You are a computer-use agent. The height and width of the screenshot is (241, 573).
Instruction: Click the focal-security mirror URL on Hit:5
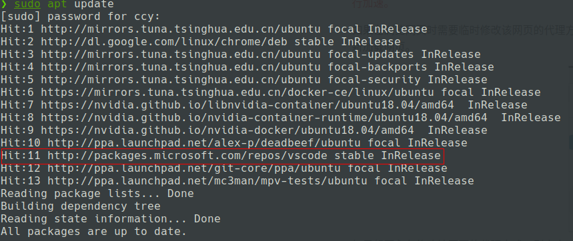coord(181,80)
